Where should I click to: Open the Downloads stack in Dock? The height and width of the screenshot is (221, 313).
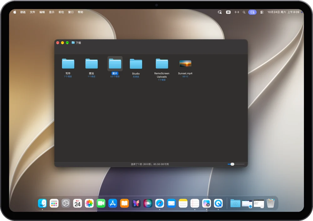[235, 203]
